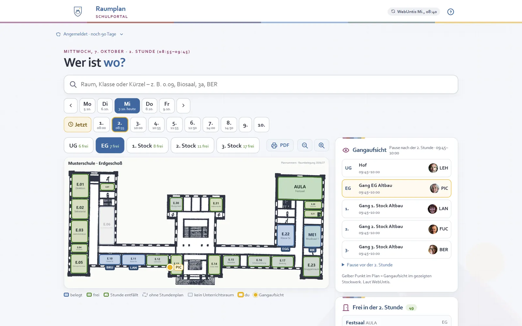Click the WebUntis sync status badge
The image size is (522, 326).
tap(414, 12)
